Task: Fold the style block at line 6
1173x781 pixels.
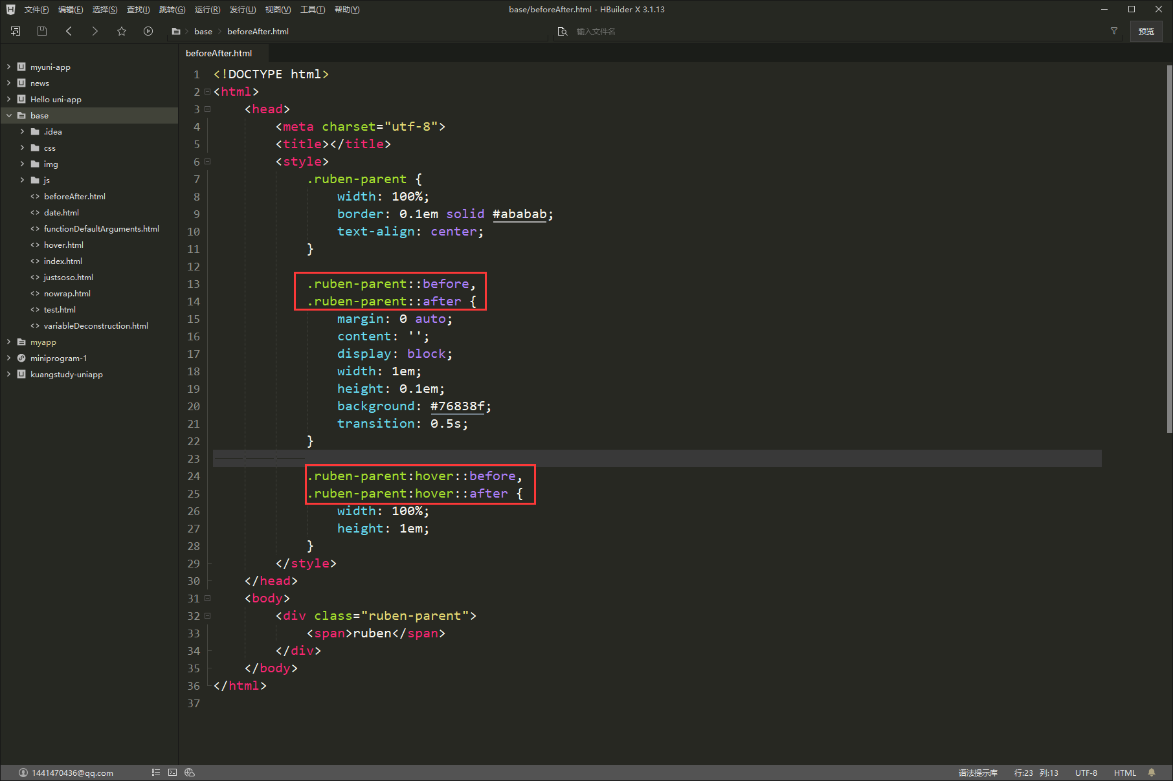Action: (208, 162)
